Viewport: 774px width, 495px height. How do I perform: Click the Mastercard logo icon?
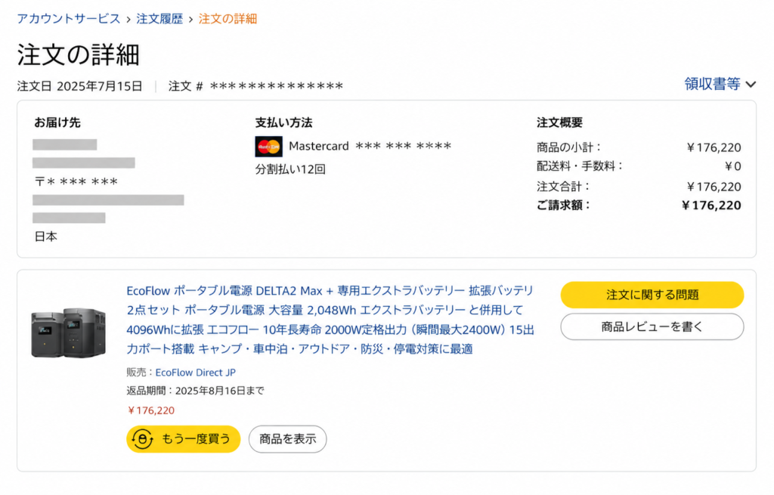click(268, 147)
